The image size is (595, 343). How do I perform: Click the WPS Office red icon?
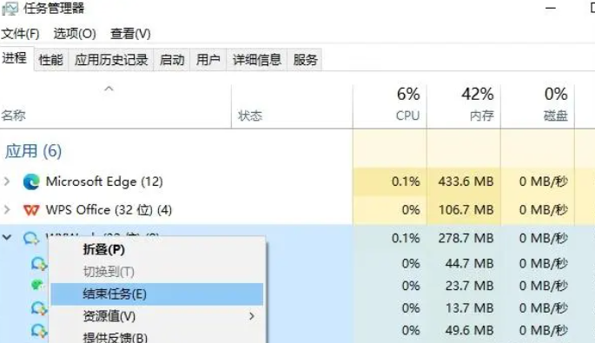pyautogui.click(x=31, y=210)
